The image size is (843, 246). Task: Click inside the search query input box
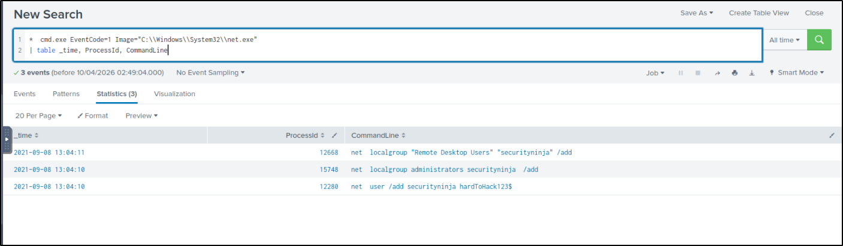click(419, 45)
